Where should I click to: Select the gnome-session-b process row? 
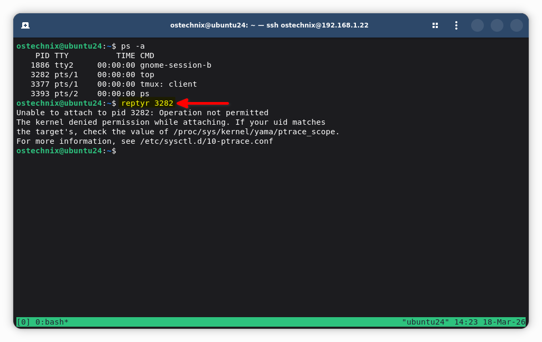pos(121,66)
